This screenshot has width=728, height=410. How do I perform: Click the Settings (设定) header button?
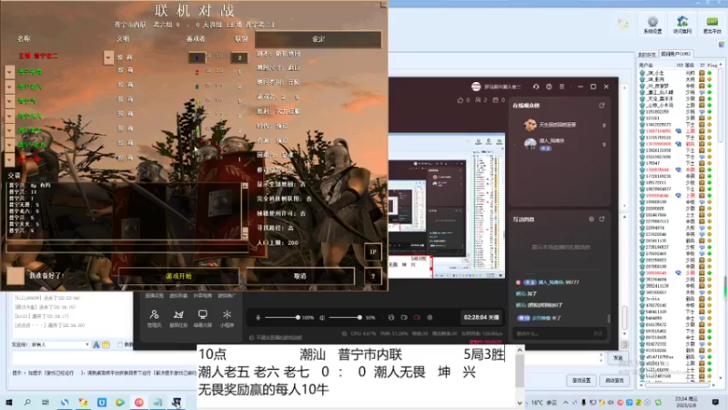318,39
